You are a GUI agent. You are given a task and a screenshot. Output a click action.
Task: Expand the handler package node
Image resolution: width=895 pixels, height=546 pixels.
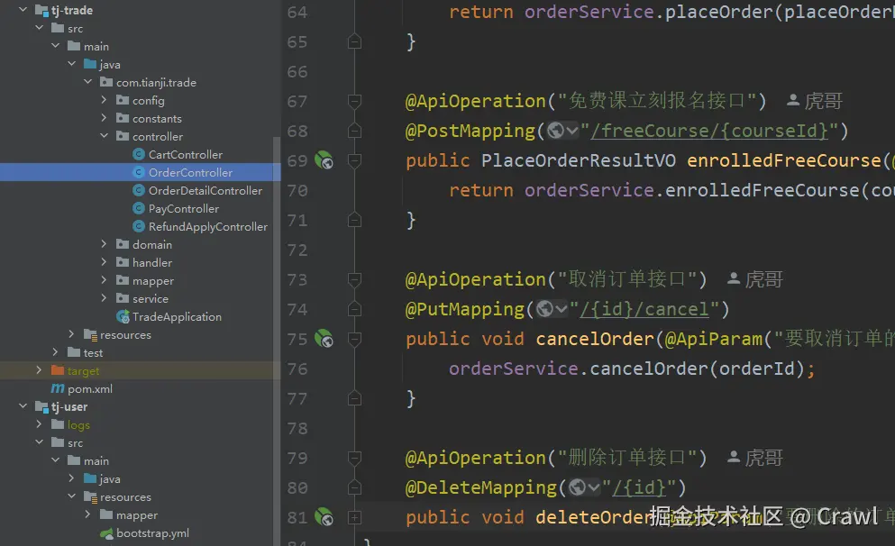point(104,262)
